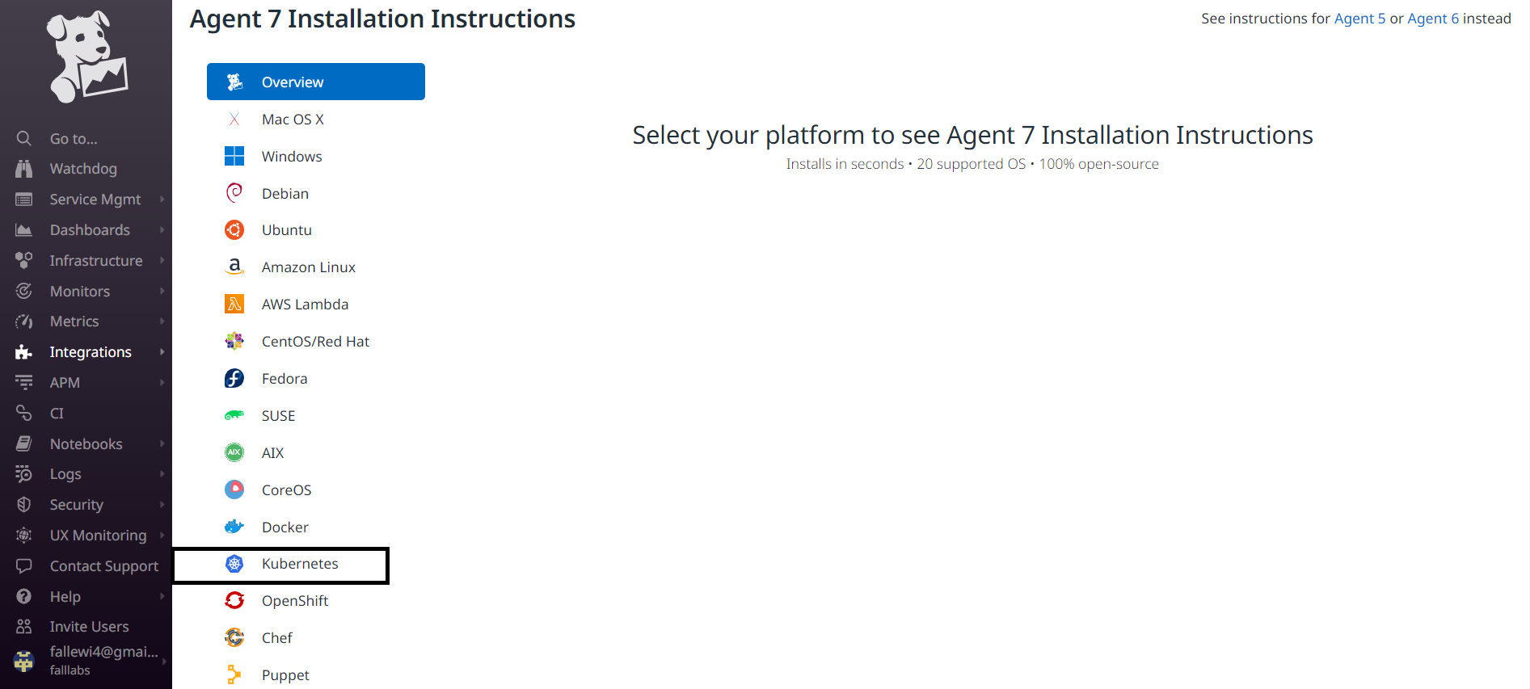Screen dimensions: 1530x689
Task: Expand the Monitors submenu arrow
Action: [162, 291]
